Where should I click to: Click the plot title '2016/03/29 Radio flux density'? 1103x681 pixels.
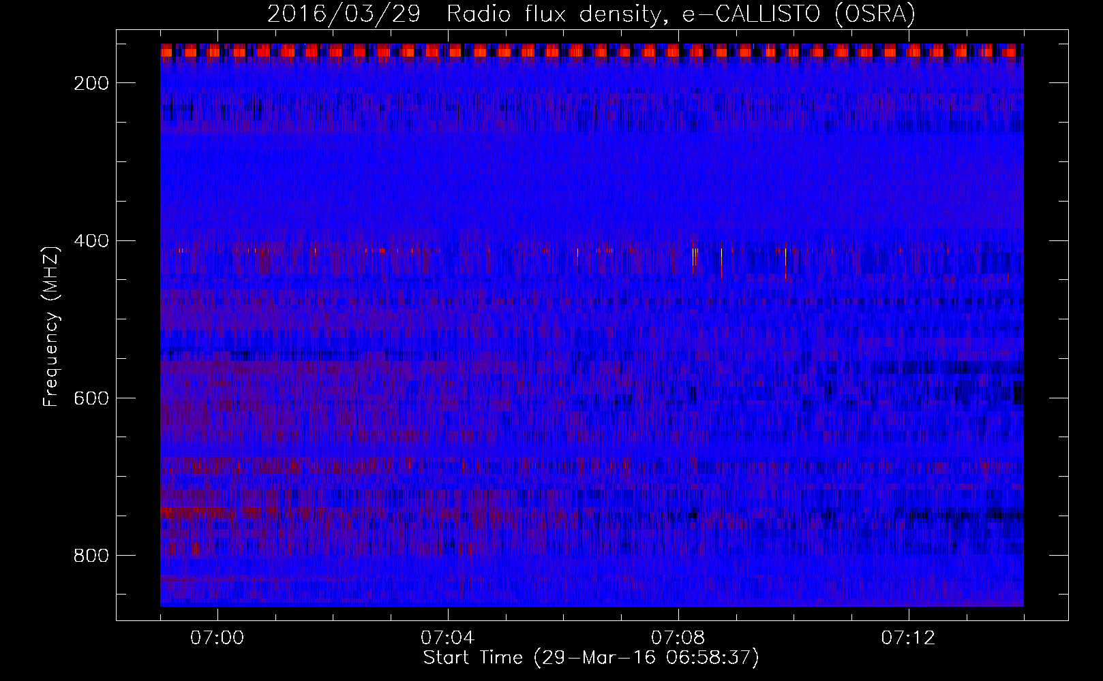pos(592,14)
